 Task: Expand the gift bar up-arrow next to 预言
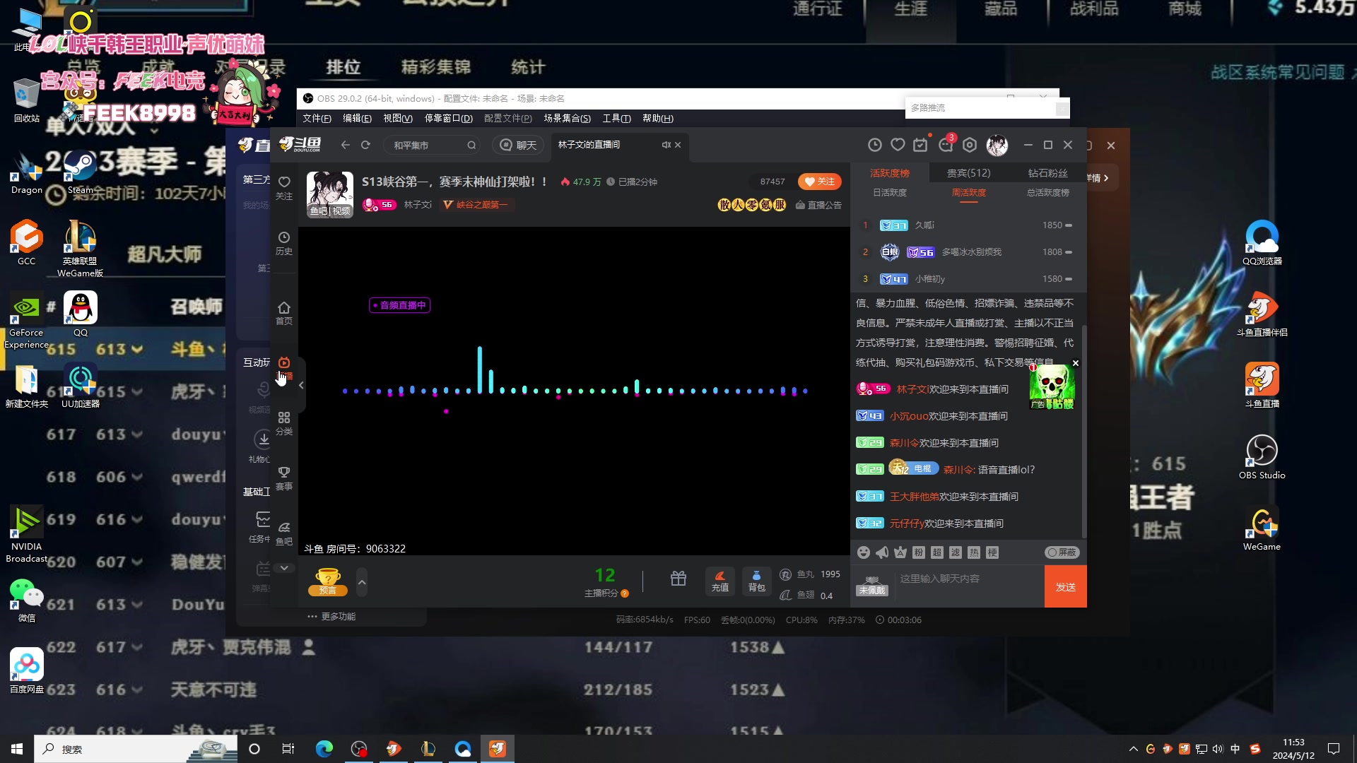coord(362,582)
